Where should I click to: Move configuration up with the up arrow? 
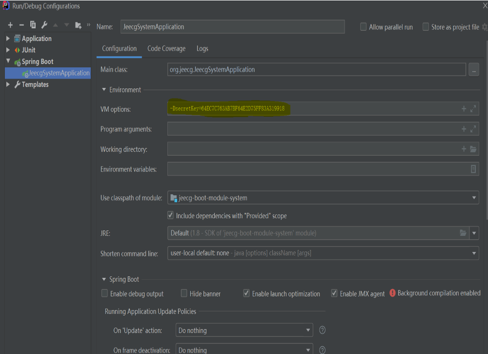click(56, 25)
